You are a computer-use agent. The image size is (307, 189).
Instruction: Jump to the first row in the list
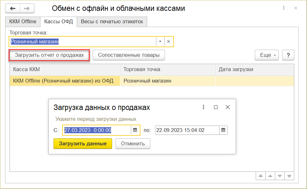coord(261,176)
